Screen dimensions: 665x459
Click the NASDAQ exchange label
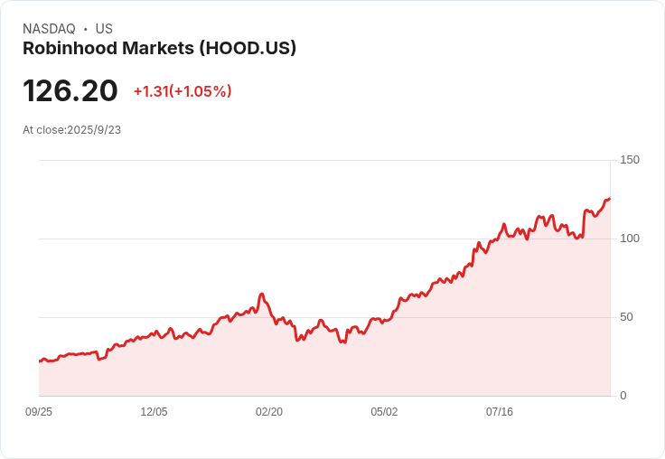coord(49,29)
